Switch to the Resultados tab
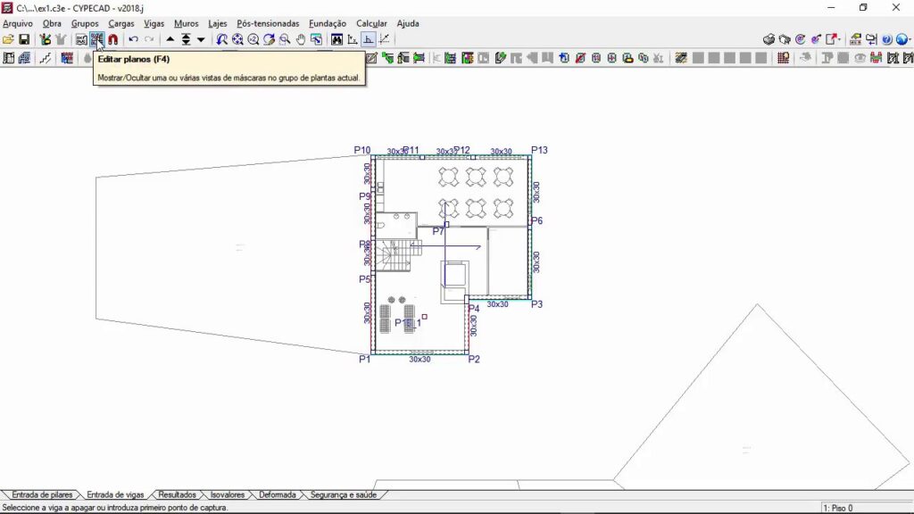 (x=177, y=494)
